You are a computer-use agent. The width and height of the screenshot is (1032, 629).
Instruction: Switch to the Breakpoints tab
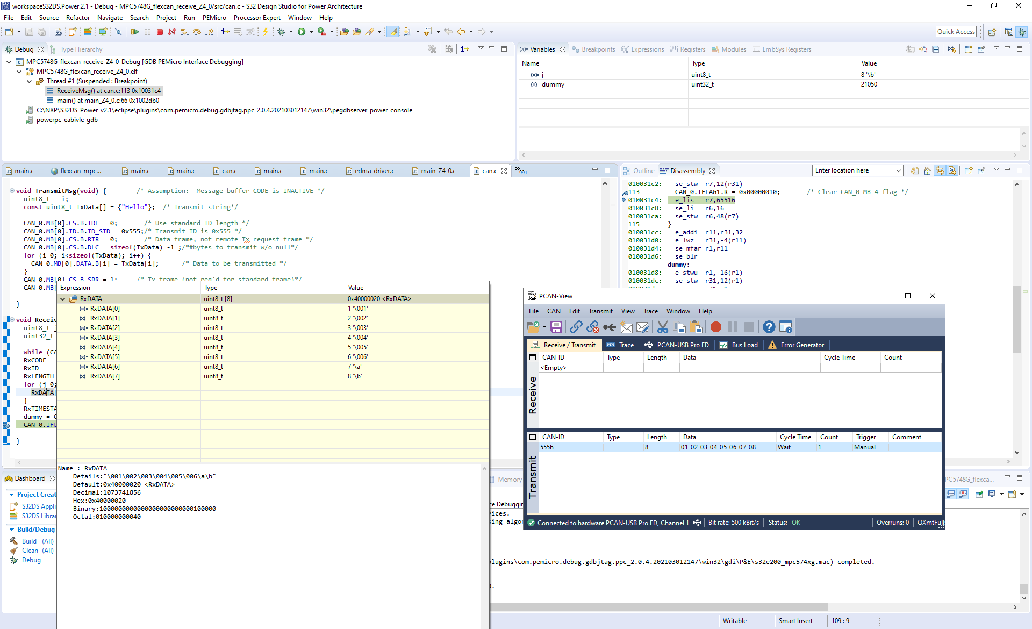pyautogui.click(x=593, y=49)
